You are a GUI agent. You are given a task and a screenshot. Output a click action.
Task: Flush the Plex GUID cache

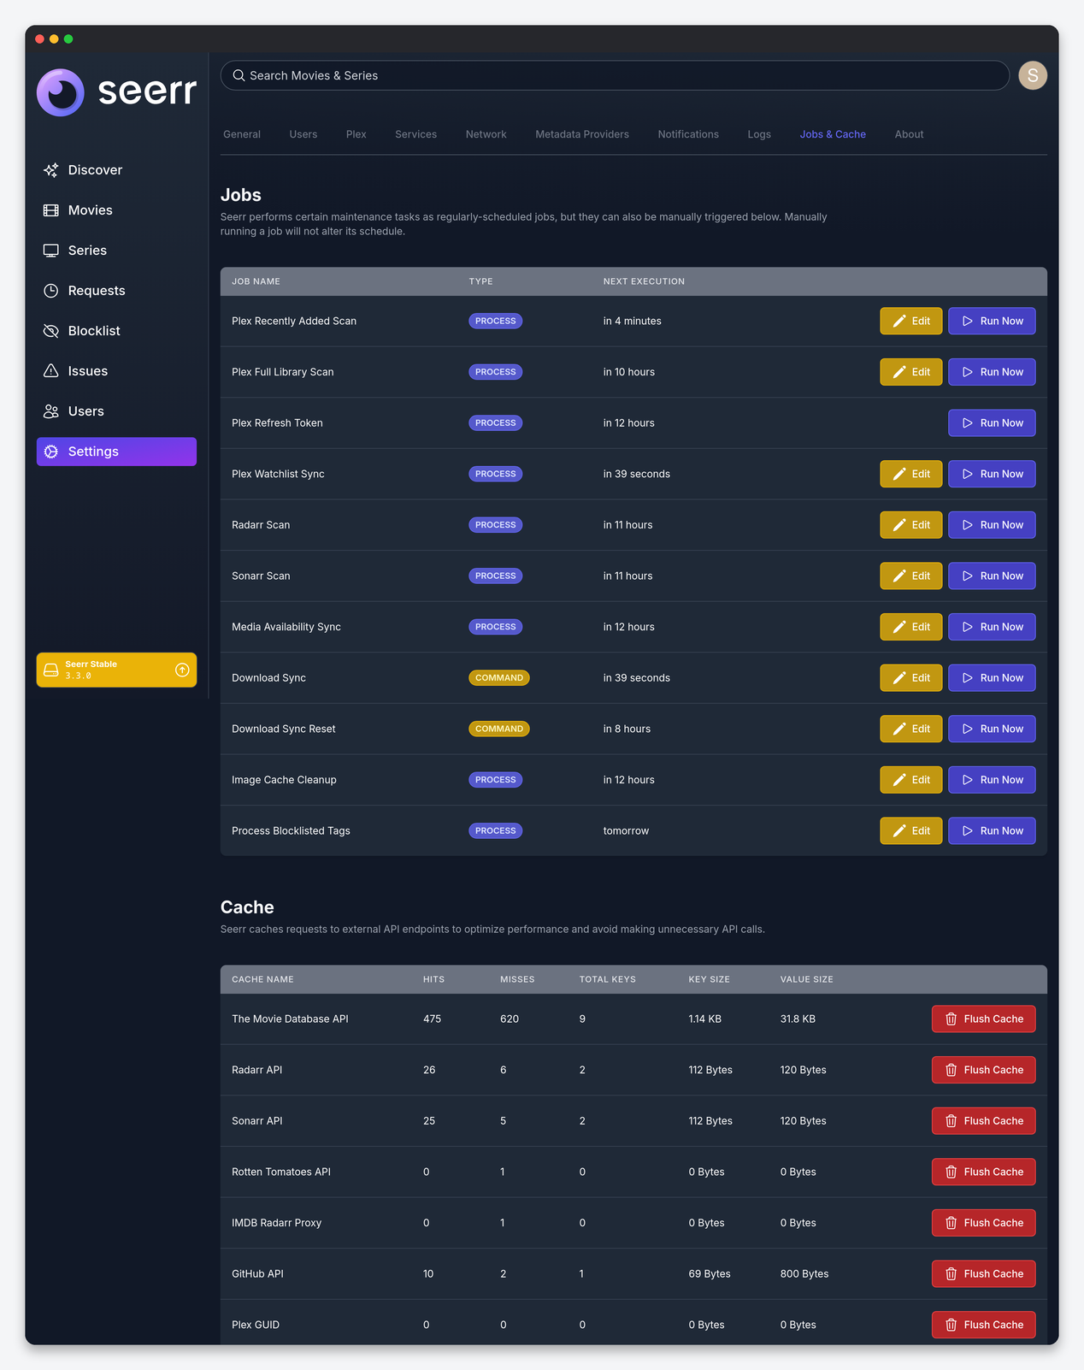coord(983,1325)
